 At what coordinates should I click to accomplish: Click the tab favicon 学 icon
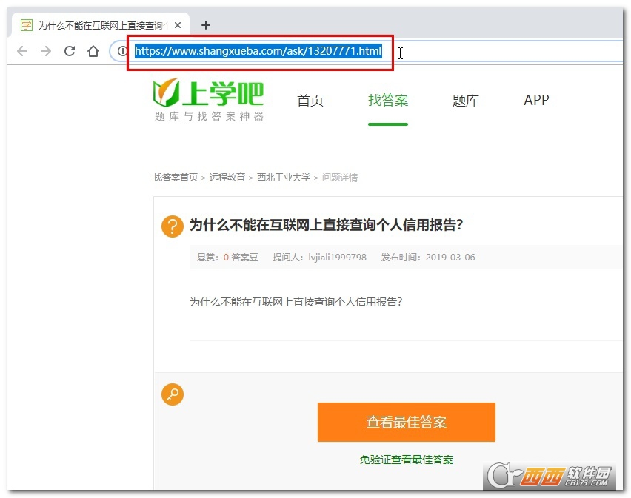click(x=27, y=25)
